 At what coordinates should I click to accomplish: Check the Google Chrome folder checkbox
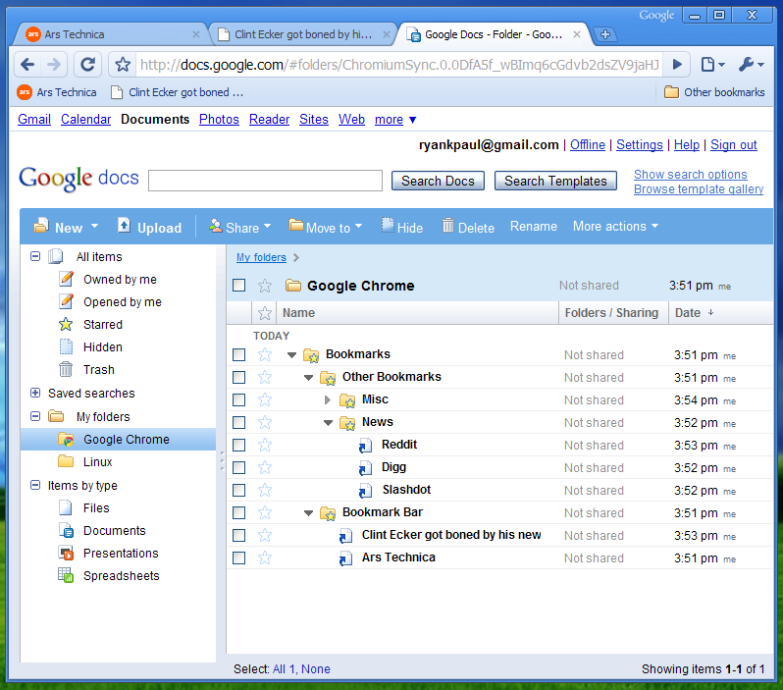point(239,286)
